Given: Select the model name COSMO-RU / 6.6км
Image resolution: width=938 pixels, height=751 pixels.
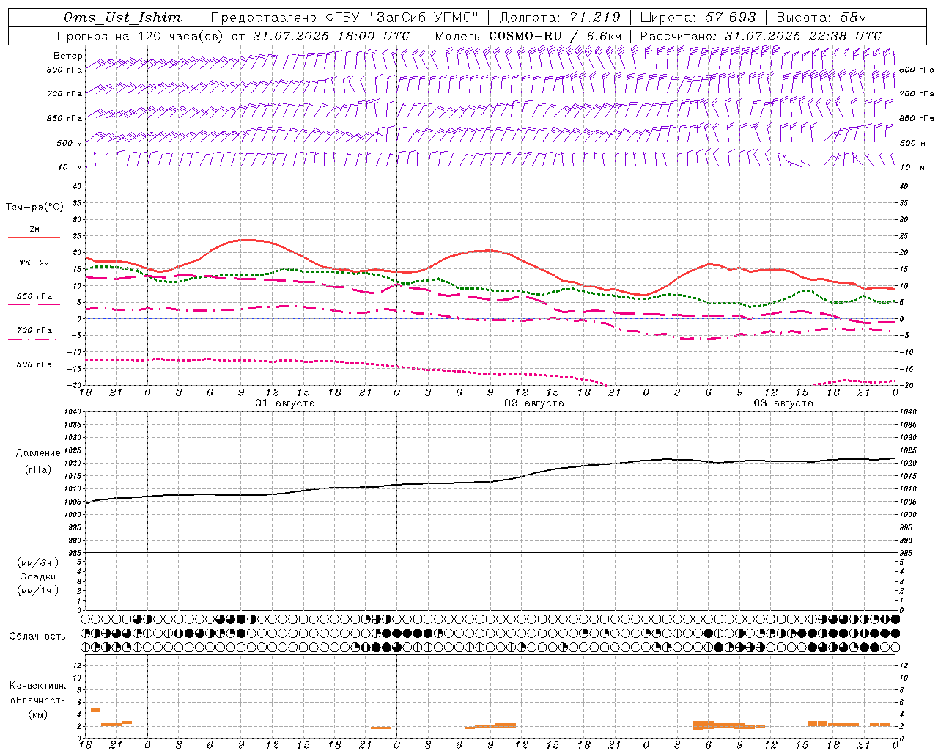Looking at the screenshot, I should click(x=555, y=36).
